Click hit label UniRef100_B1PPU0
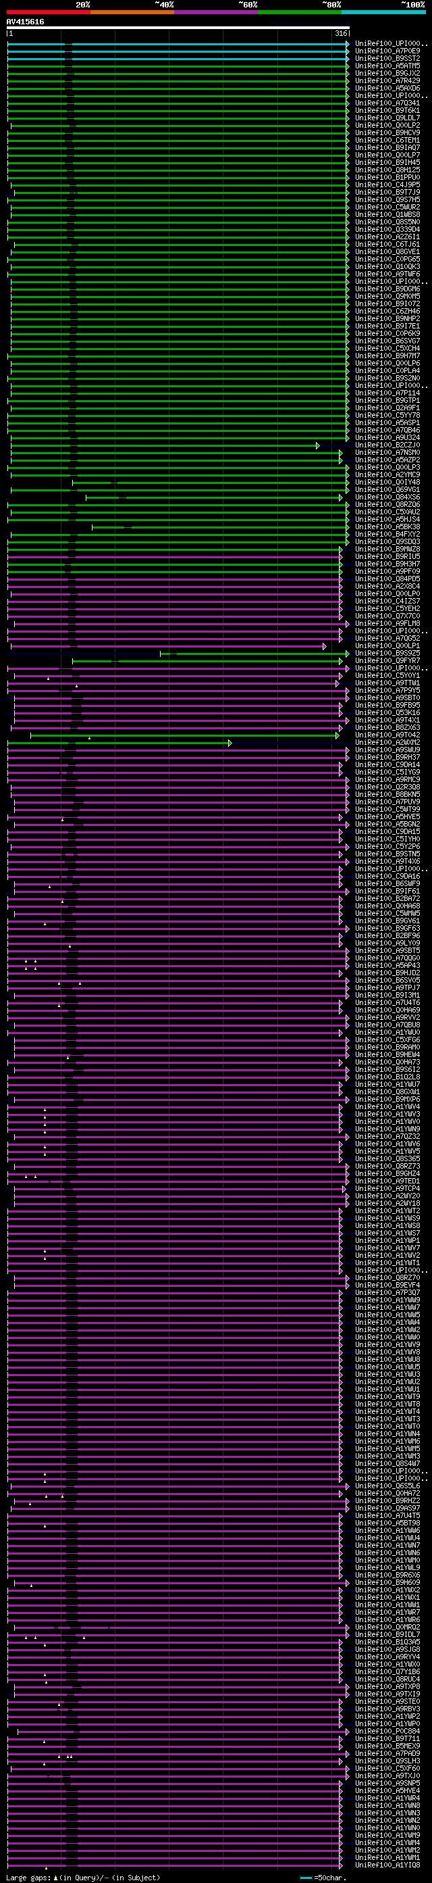This screenshot has height=1883, width=432. click(x=387, y=178)
